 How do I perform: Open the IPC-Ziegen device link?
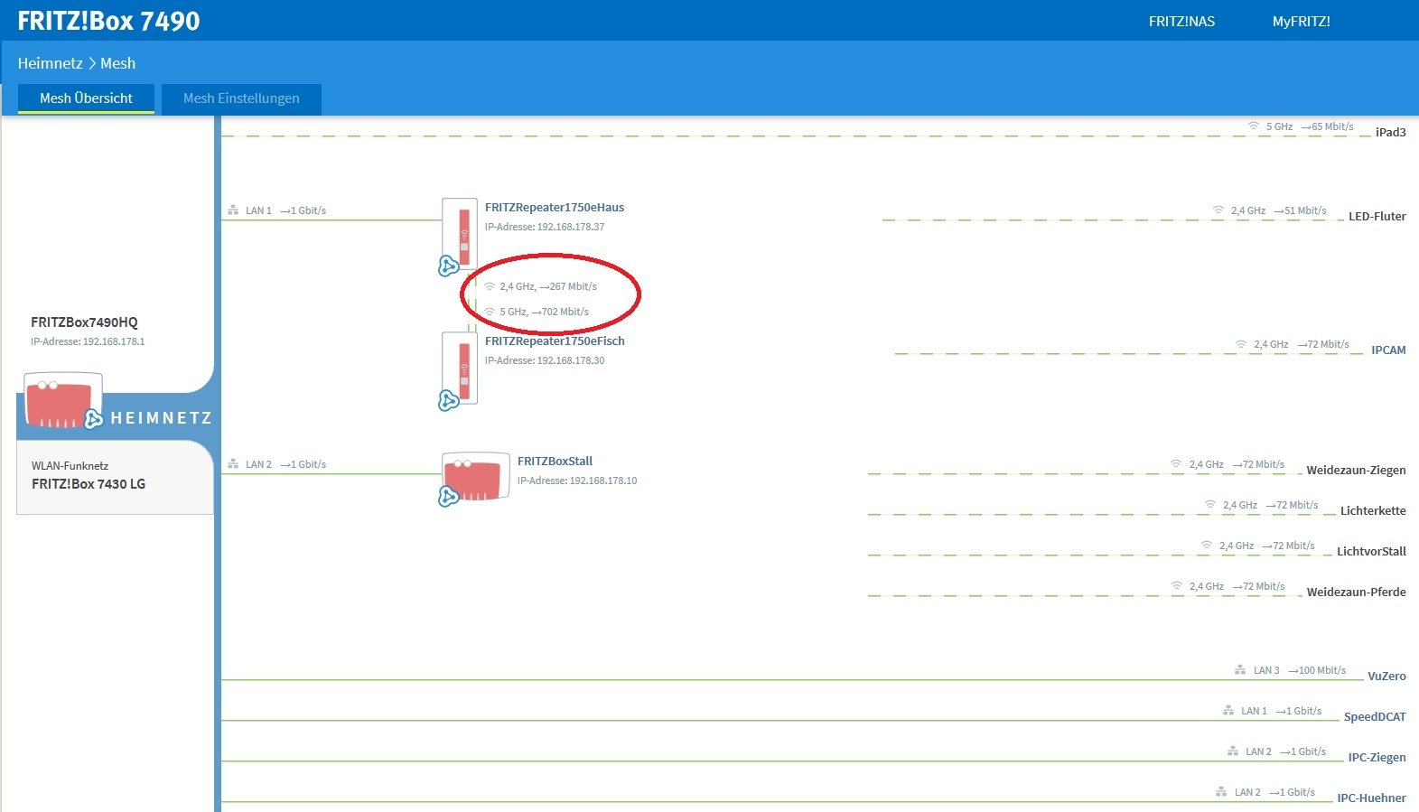(1377, 757)
